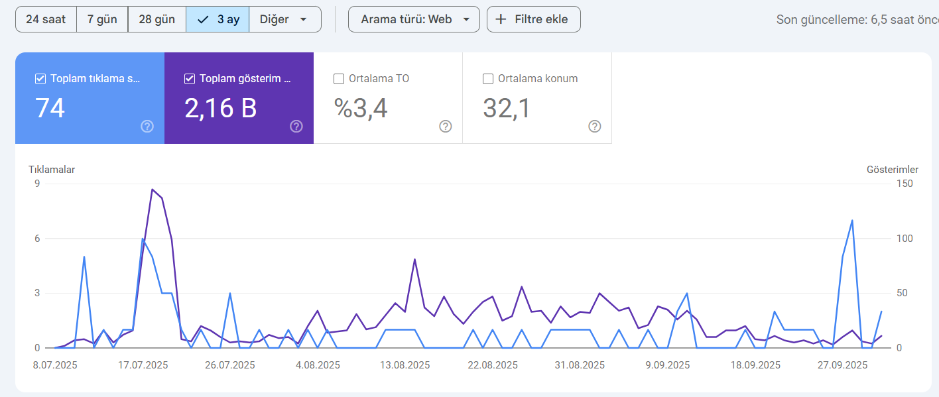This screenshot has width=939, height=397.
Task: Choose the 28 gün range
Action: [x=157, y=19]
